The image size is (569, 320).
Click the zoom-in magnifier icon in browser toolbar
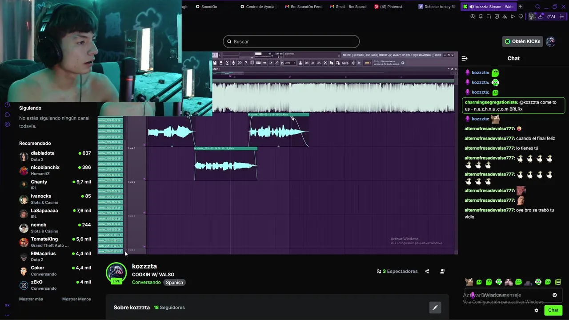pos(473,16)
